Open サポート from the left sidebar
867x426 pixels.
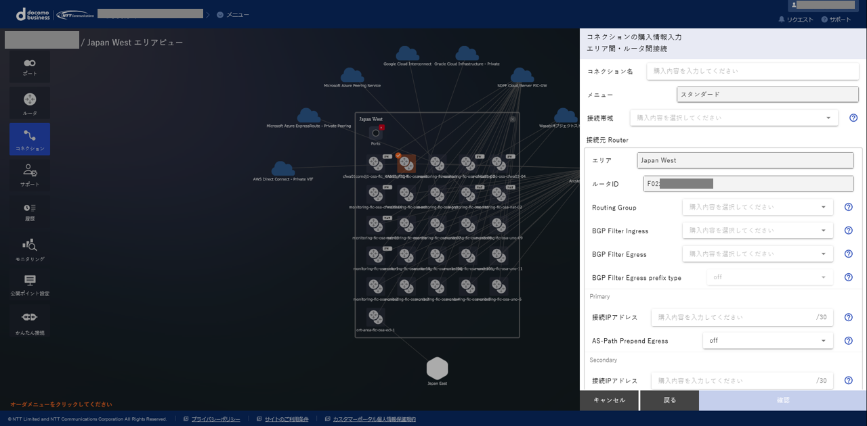pyautogui.click(x=29, y=174)
